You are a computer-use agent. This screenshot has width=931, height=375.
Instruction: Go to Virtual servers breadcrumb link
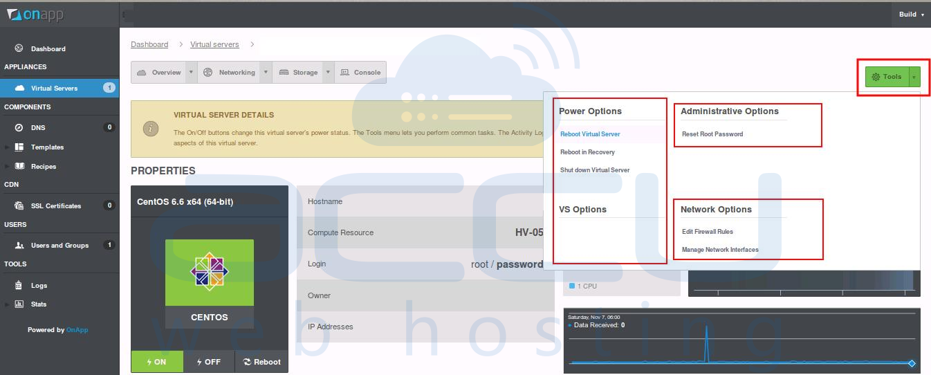[214, 44]
